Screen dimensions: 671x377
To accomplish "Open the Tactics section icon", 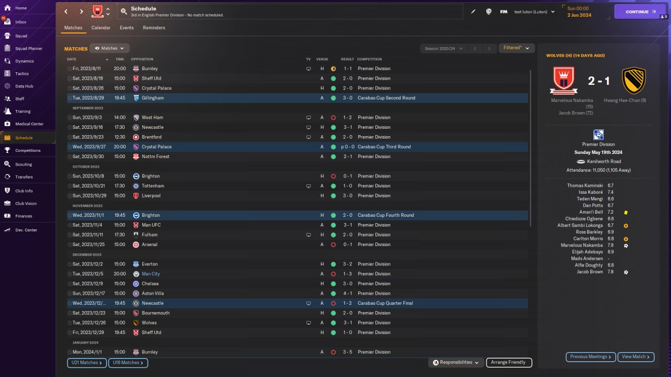I will coord(7,74).
